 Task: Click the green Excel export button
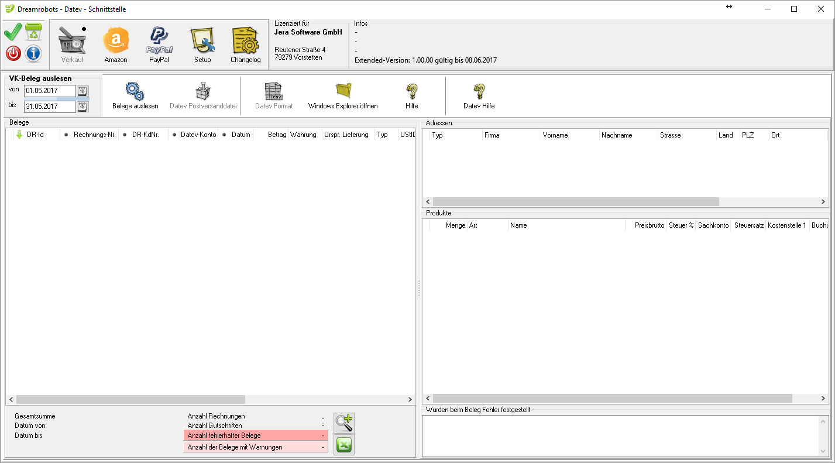[344, 445]
